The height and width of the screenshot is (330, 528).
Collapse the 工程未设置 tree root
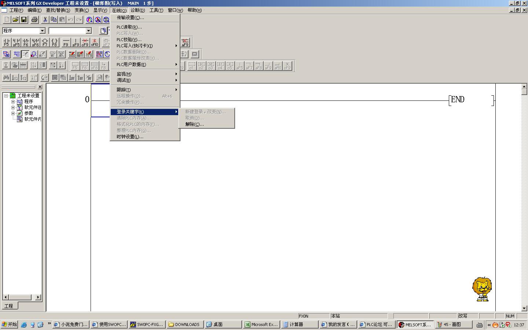point(6,95)
